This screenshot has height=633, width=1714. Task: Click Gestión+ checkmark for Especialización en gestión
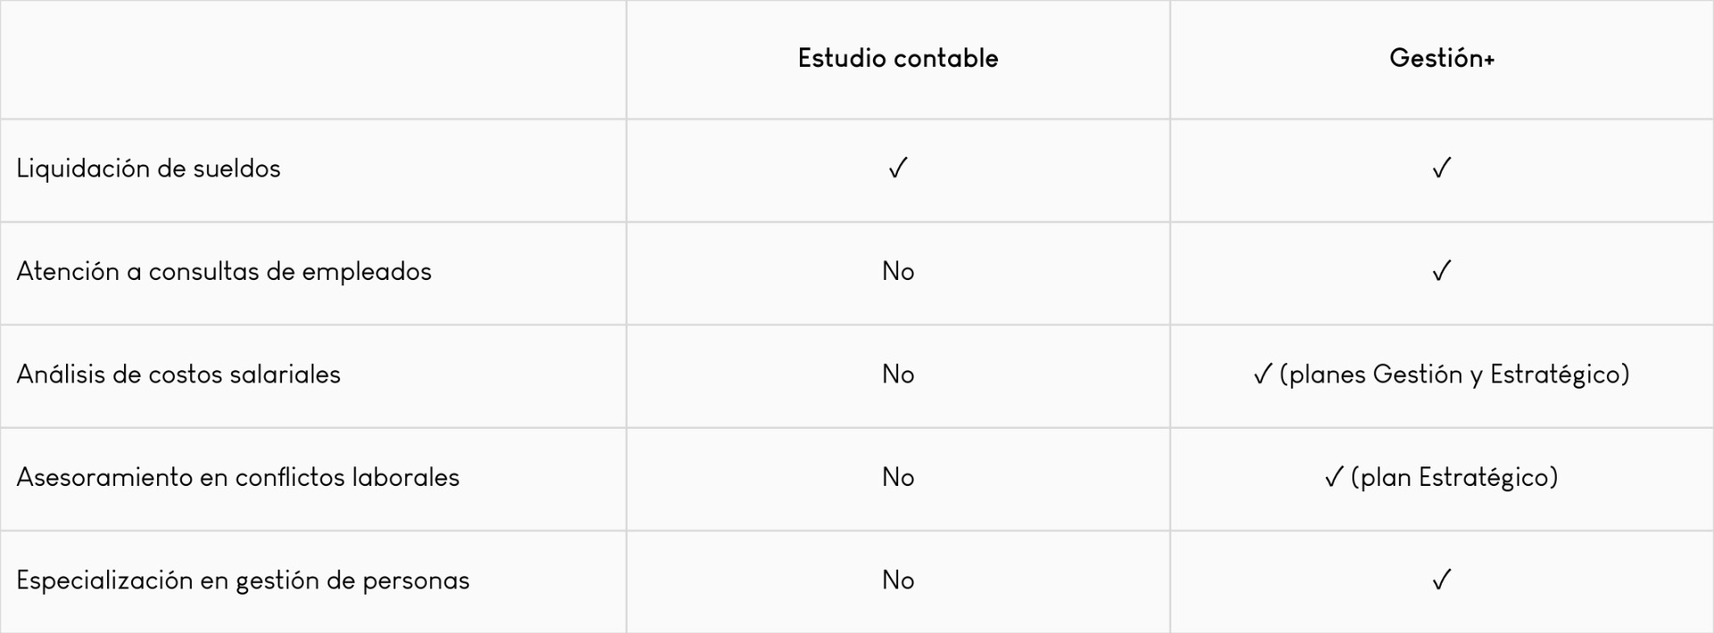click(x=1441, y=580)
